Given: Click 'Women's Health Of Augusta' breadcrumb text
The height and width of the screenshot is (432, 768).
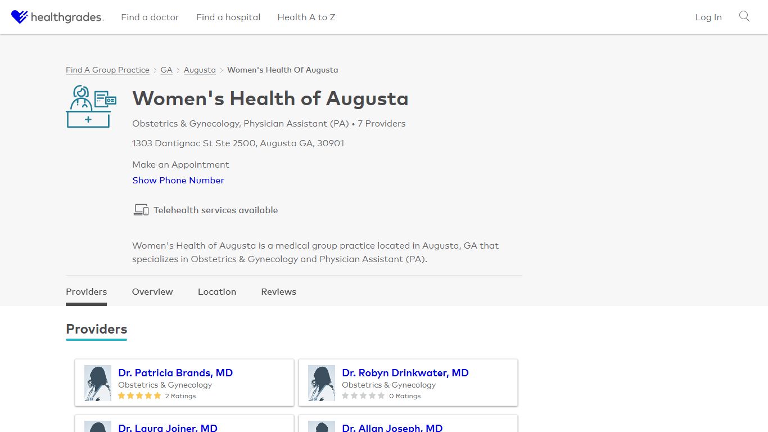Looking at the screenshot, I should coord(283,70).
